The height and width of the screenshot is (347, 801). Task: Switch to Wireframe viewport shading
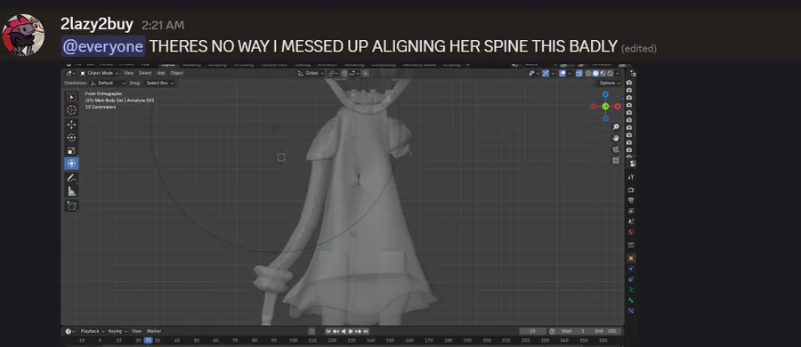[x=588, y=73]
